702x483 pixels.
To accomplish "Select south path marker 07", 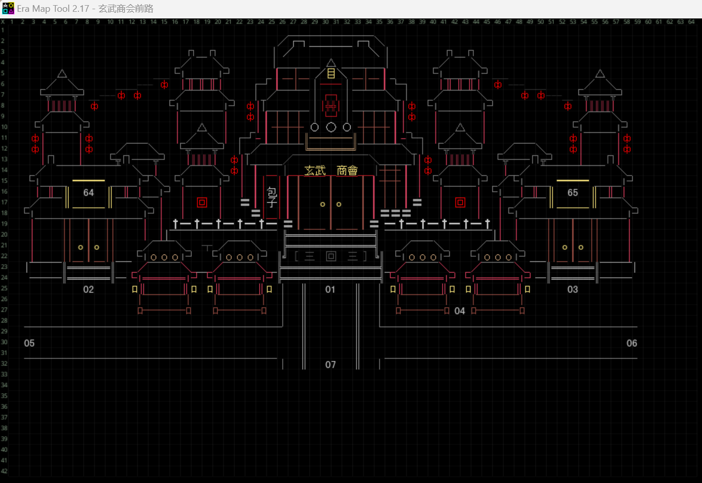I will [331, 365].
